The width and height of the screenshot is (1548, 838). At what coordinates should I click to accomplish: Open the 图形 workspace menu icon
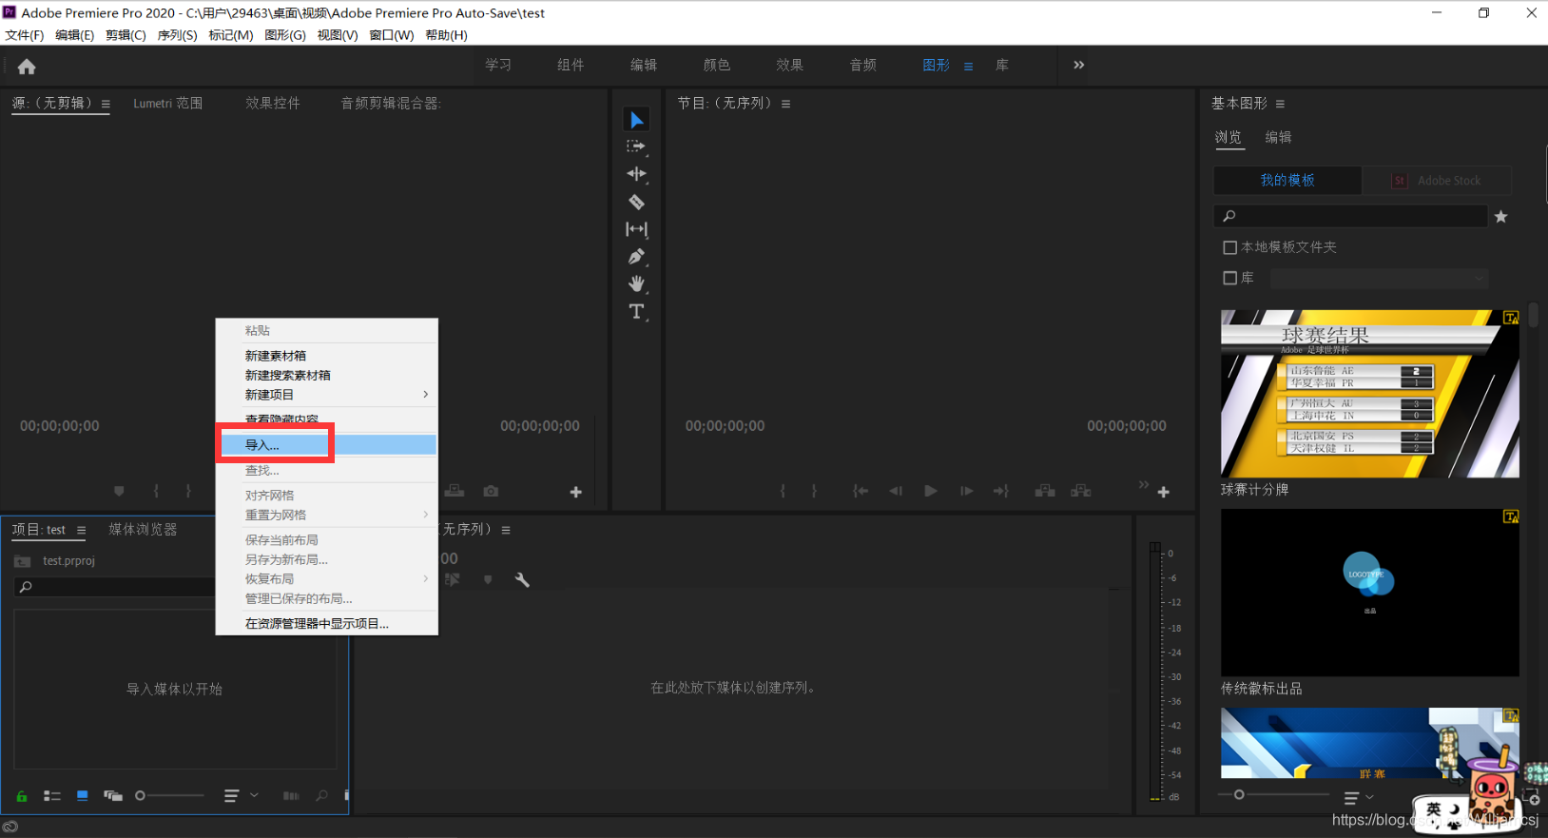[968, 66]
